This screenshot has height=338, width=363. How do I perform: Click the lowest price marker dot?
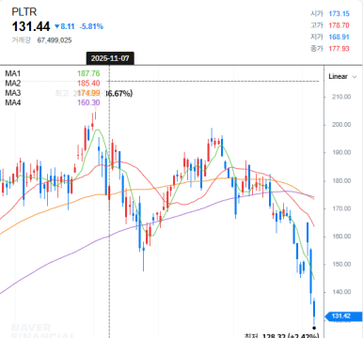click(x=314, y=328)
